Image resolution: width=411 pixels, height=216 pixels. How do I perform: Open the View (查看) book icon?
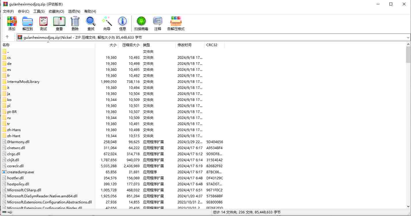pos(59,21)
